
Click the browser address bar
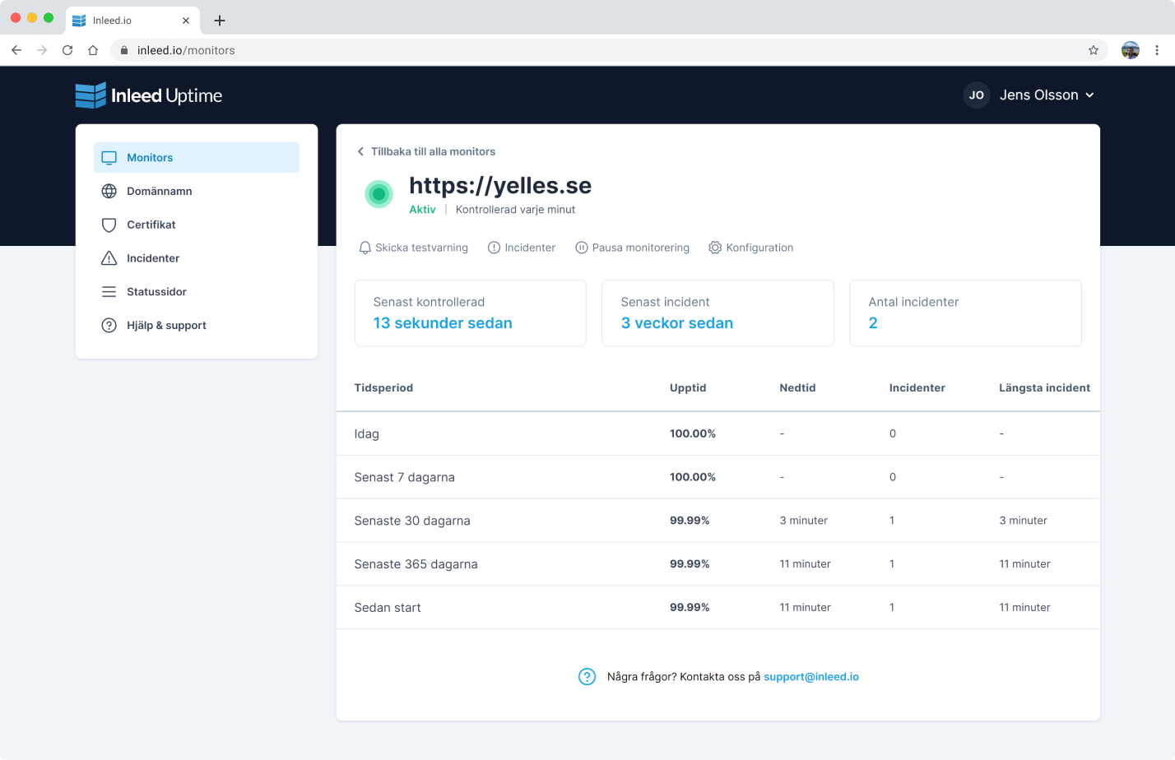tap(576, 50)
